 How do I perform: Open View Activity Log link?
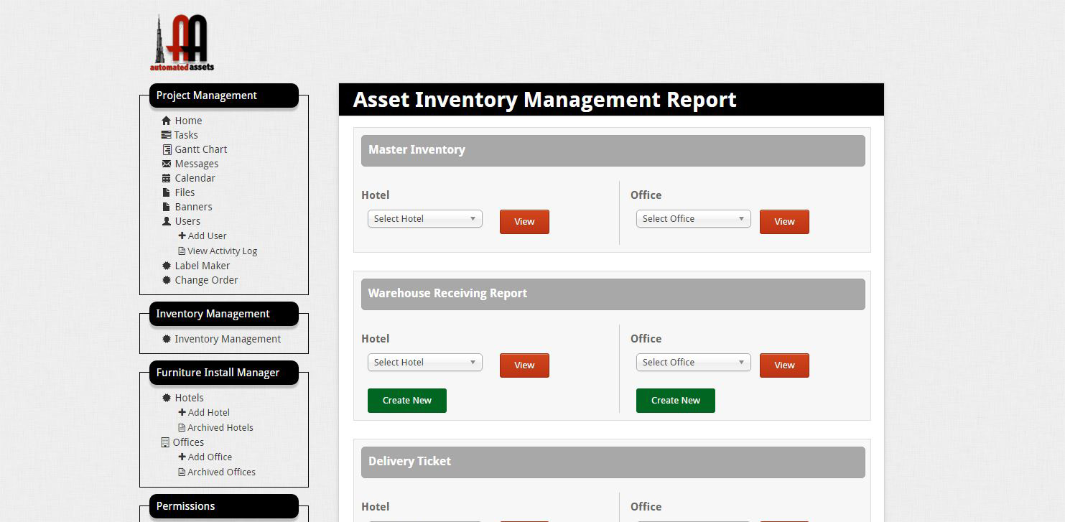click(222, 251)
